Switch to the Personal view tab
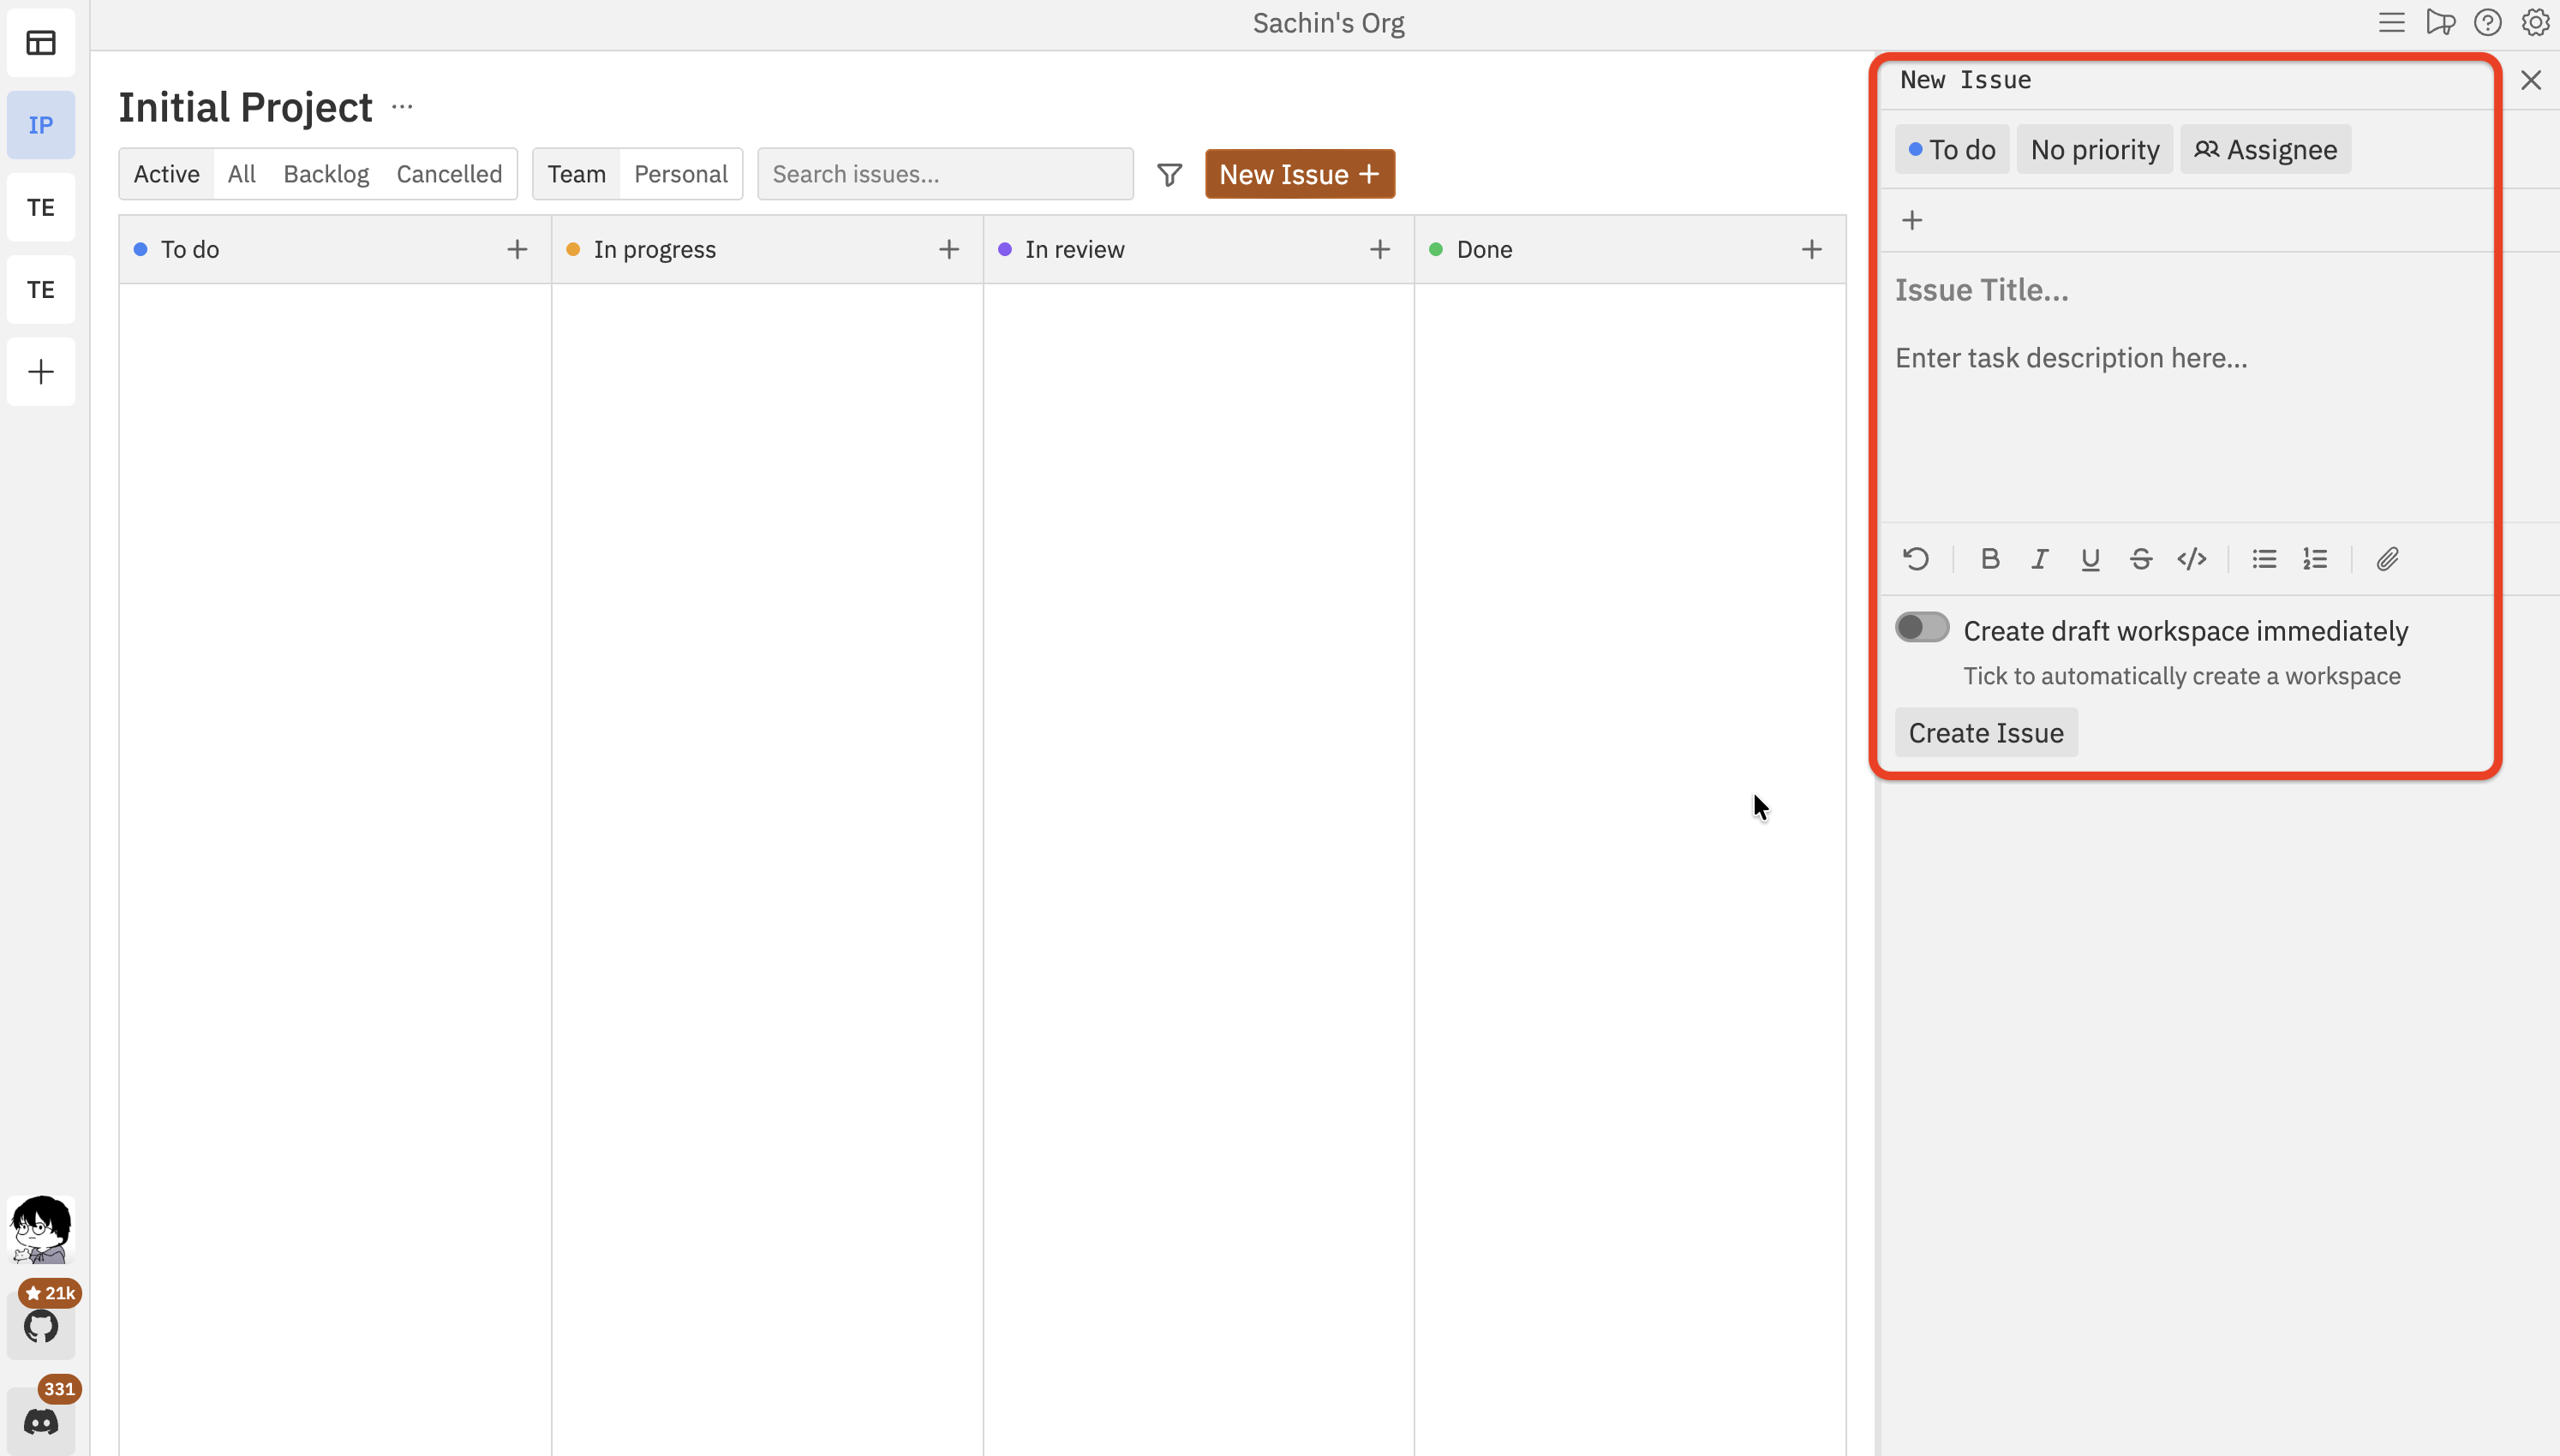The image size is (2560, 1456). 681,173
